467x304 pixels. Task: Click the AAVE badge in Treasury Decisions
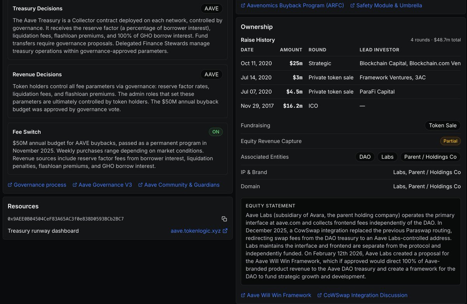212,9
